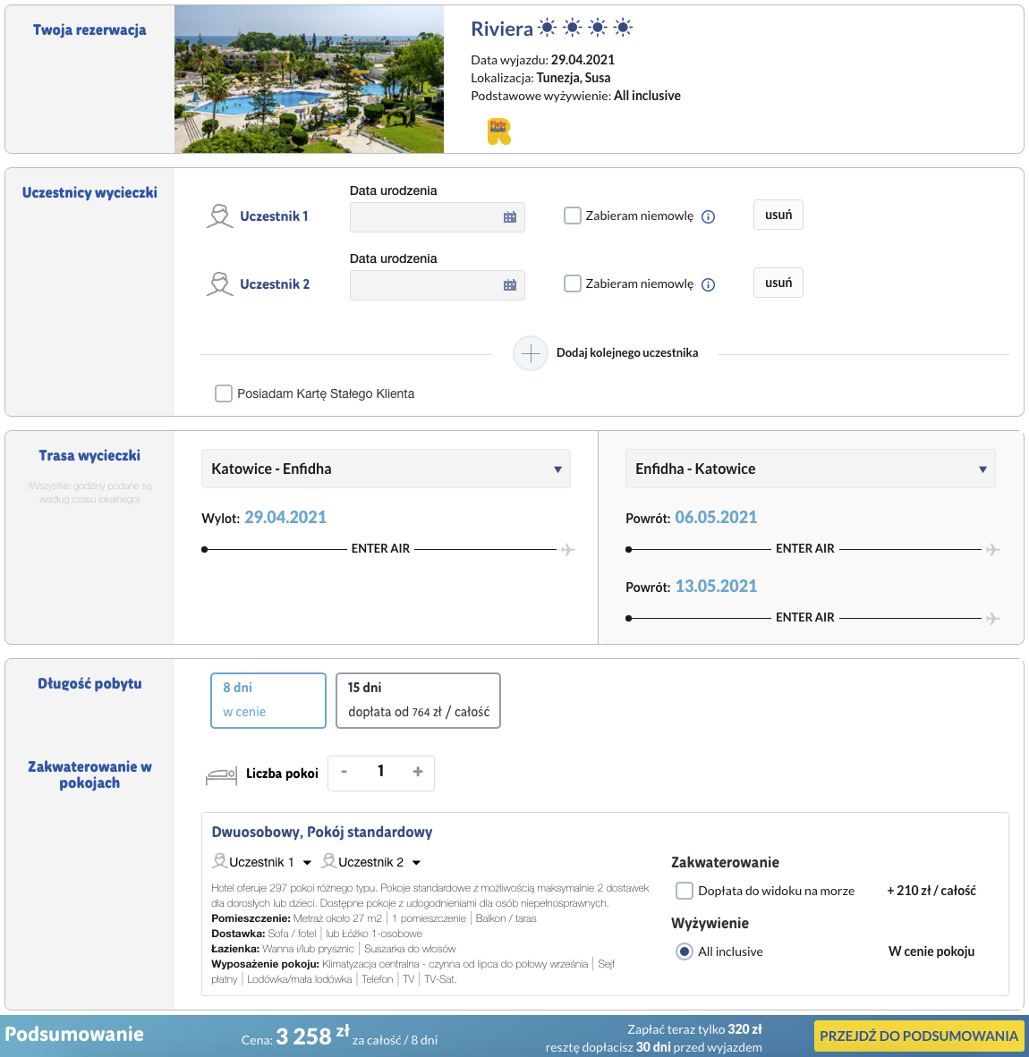Click the Uczestnik 2 birth date field
This screenshot has height=1057, width=1029.
click(x=437, y=285)
